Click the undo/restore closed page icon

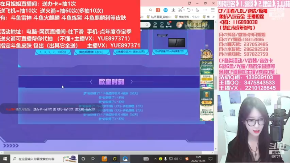click(x=188, y=10)
